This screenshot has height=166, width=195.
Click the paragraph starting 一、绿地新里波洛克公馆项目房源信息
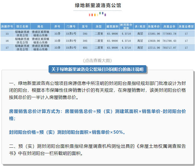tap(97, 90)
